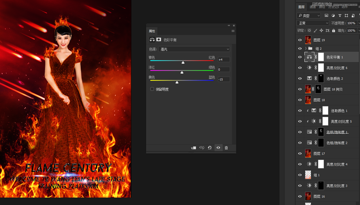Enable 保留明度 checkbox
Viewport: 360px width, 205px height.
152,89
